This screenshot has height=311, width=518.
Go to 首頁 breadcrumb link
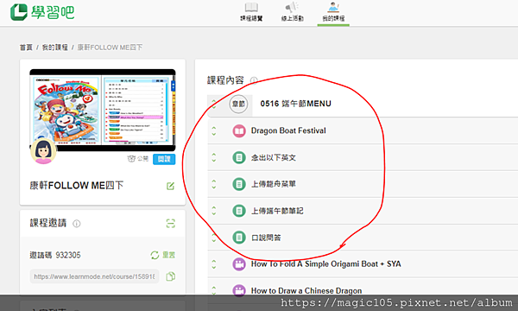26,48
